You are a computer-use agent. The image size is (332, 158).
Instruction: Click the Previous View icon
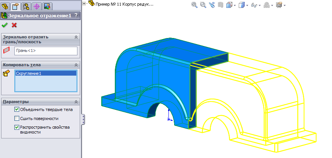pos(212,5)
